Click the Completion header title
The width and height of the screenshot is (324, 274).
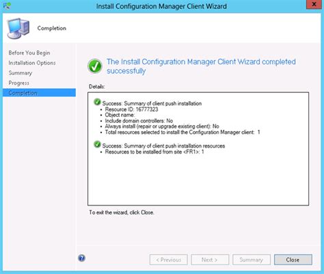52,28
